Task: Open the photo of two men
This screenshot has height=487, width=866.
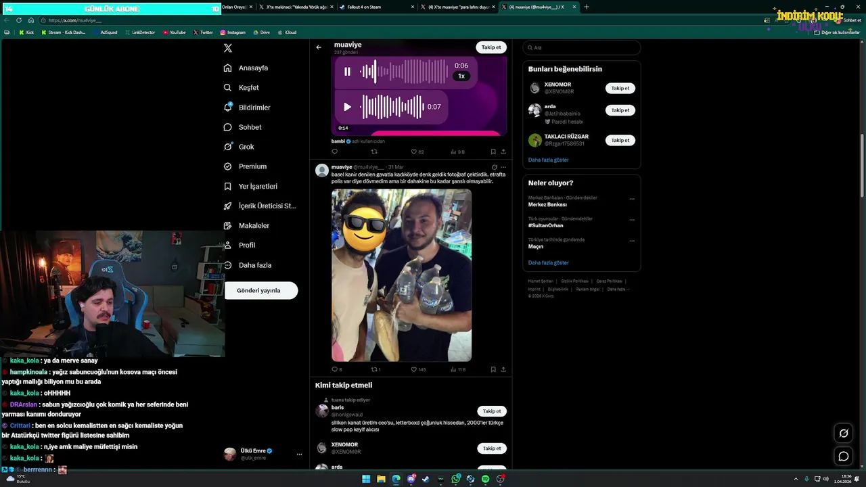Action: [401, 275]
